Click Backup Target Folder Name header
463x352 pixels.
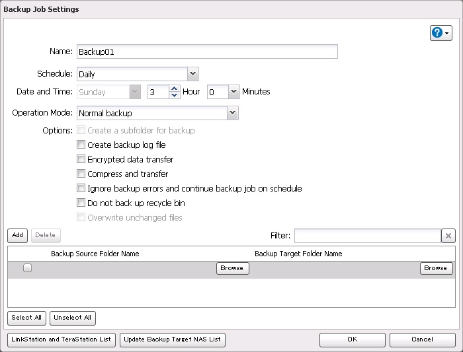298,254
